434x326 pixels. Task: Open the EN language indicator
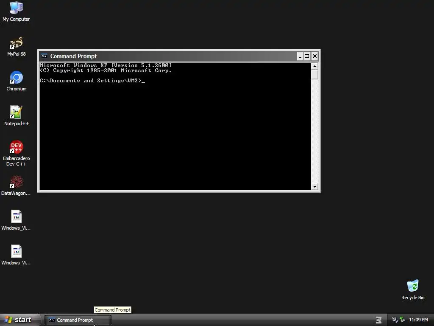point(378,320)
